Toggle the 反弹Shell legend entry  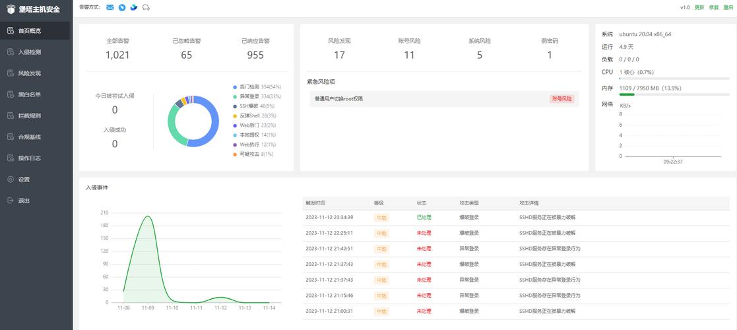tap(255, 115)
